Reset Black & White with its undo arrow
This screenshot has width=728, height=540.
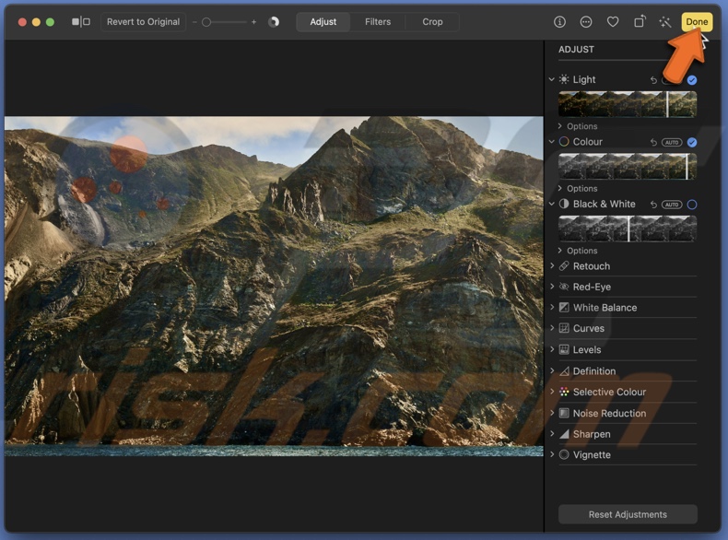click(653, 205)
